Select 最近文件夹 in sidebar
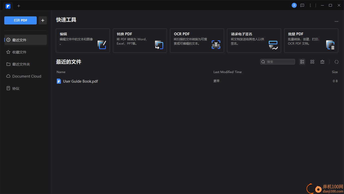Viewport: 344px width, 194px height. [x=26, y=64]
